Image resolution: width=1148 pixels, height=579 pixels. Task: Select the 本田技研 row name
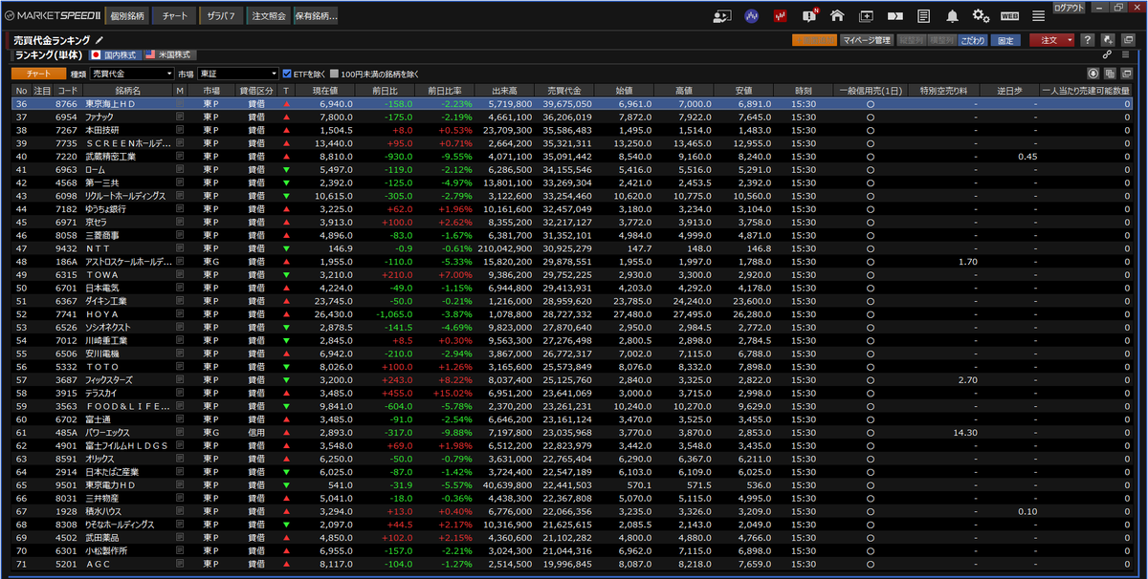point(102,129)
